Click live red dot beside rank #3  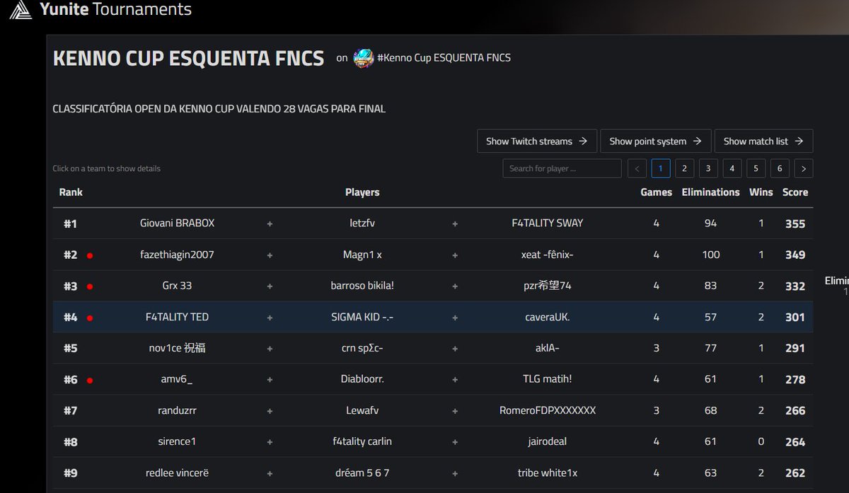[90, 286]
